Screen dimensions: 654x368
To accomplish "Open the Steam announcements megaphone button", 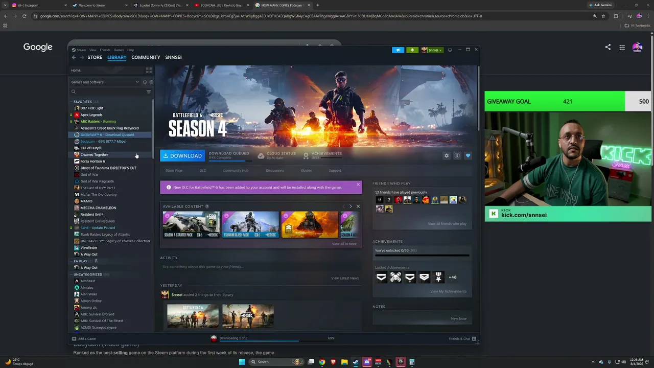I will pyautogui.click(x=398, y=50).
